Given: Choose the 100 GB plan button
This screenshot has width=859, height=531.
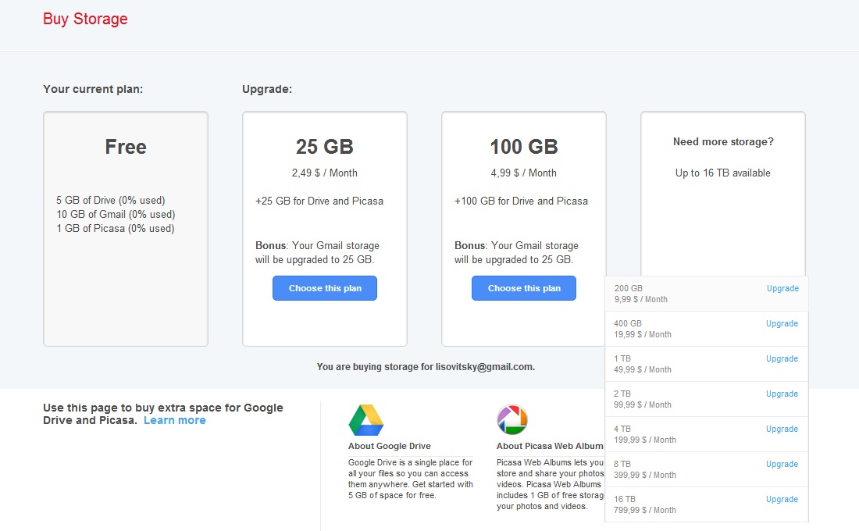Looking at the screenshot, I should pos(524,288).
